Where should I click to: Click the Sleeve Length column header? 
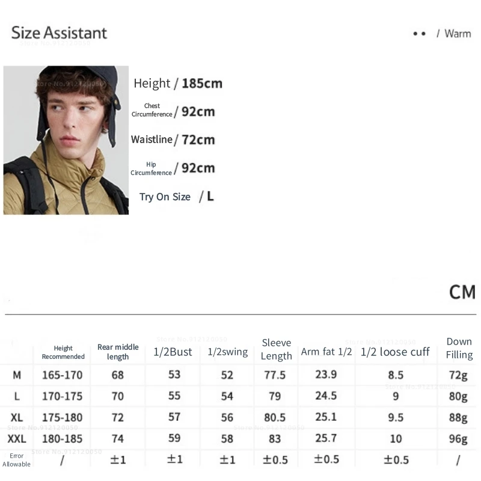coord(277,349)
